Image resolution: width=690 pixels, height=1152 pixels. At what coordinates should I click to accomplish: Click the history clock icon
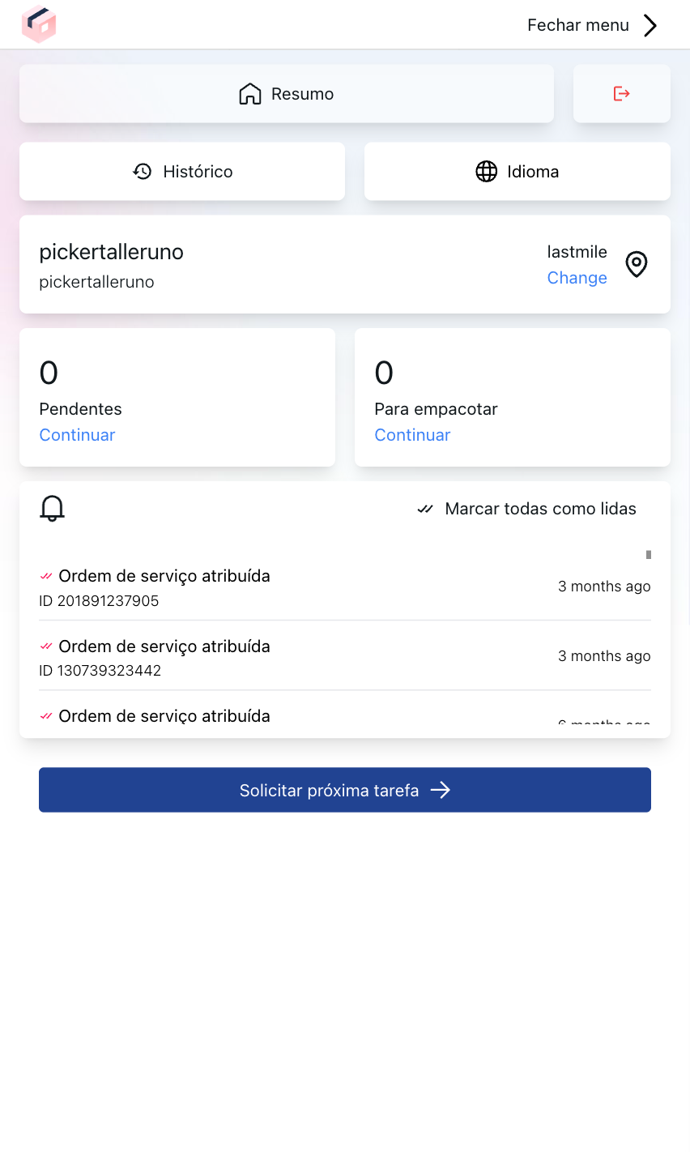[x=142, y=171]
